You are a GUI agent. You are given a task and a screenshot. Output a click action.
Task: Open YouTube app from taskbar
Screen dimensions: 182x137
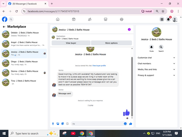73,133
